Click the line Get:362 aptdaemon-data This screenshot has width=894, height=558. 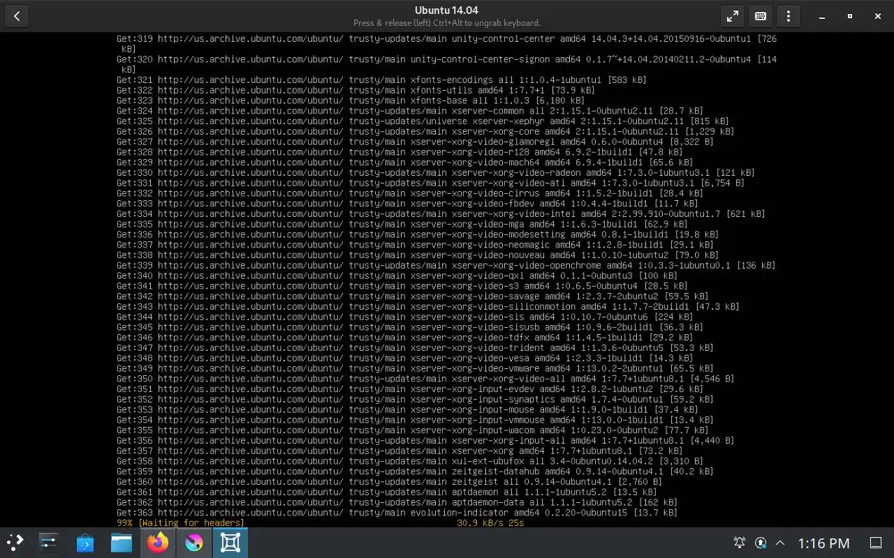[x=397, y=502]
